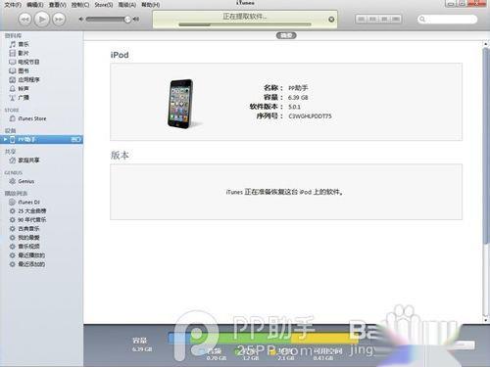Screen dimensions: 490x367
Task: Click the serial number C3WGHLPDDT75
Action: 310,116
